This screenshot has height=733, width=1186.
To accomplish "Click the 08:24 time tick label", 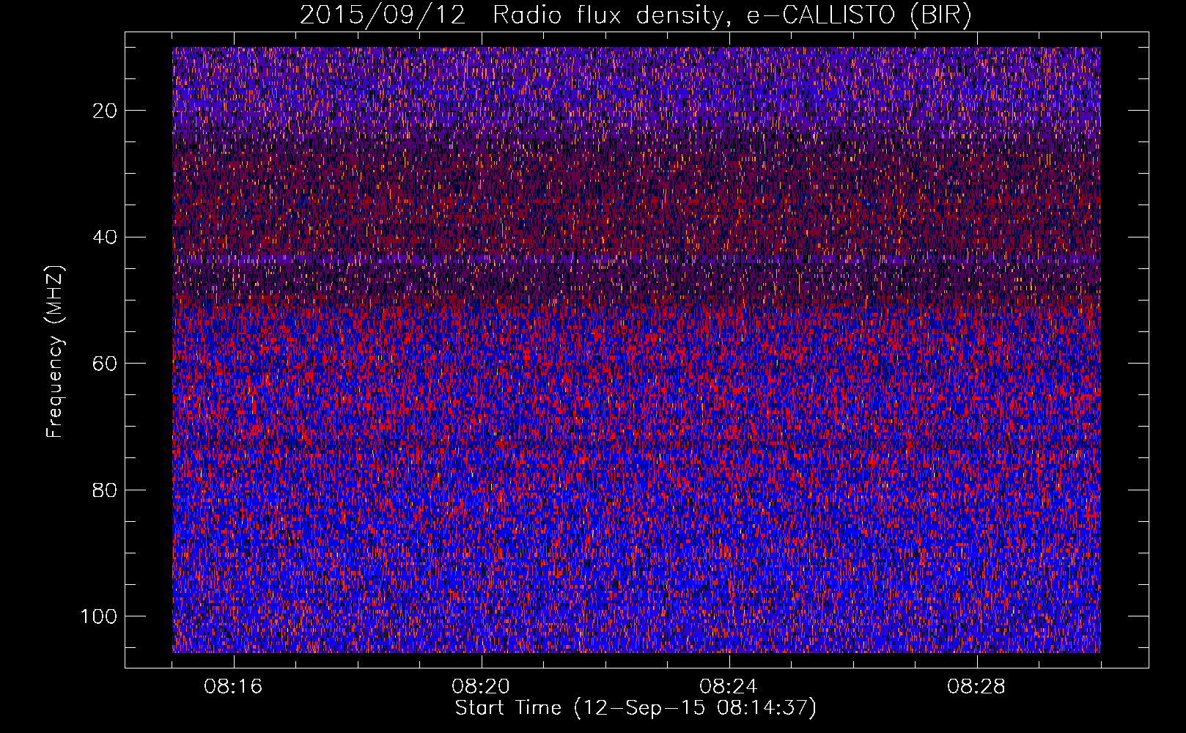I will pyautogui.click(x=729, y=687).
